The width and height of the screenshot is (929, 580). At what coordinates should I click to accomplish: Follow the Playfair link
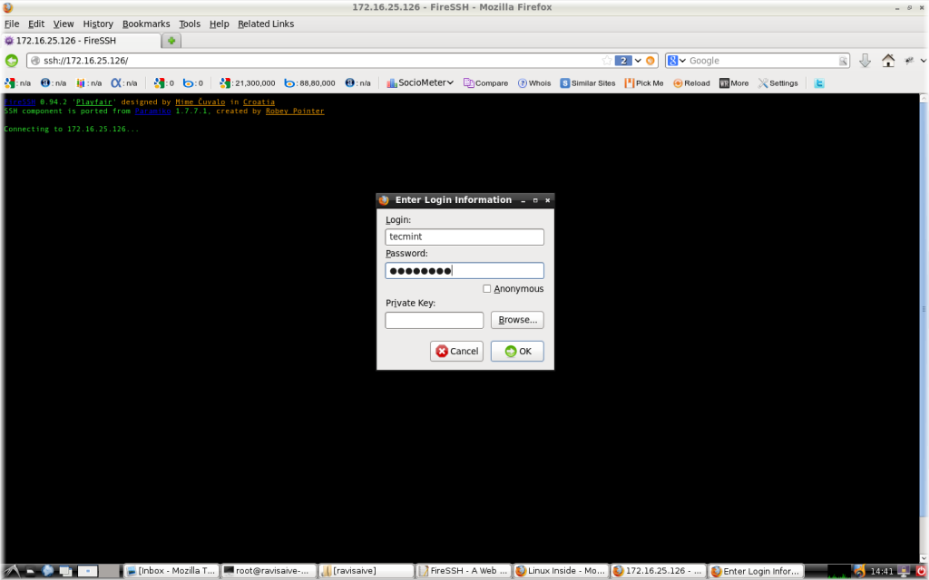(93, 101)
